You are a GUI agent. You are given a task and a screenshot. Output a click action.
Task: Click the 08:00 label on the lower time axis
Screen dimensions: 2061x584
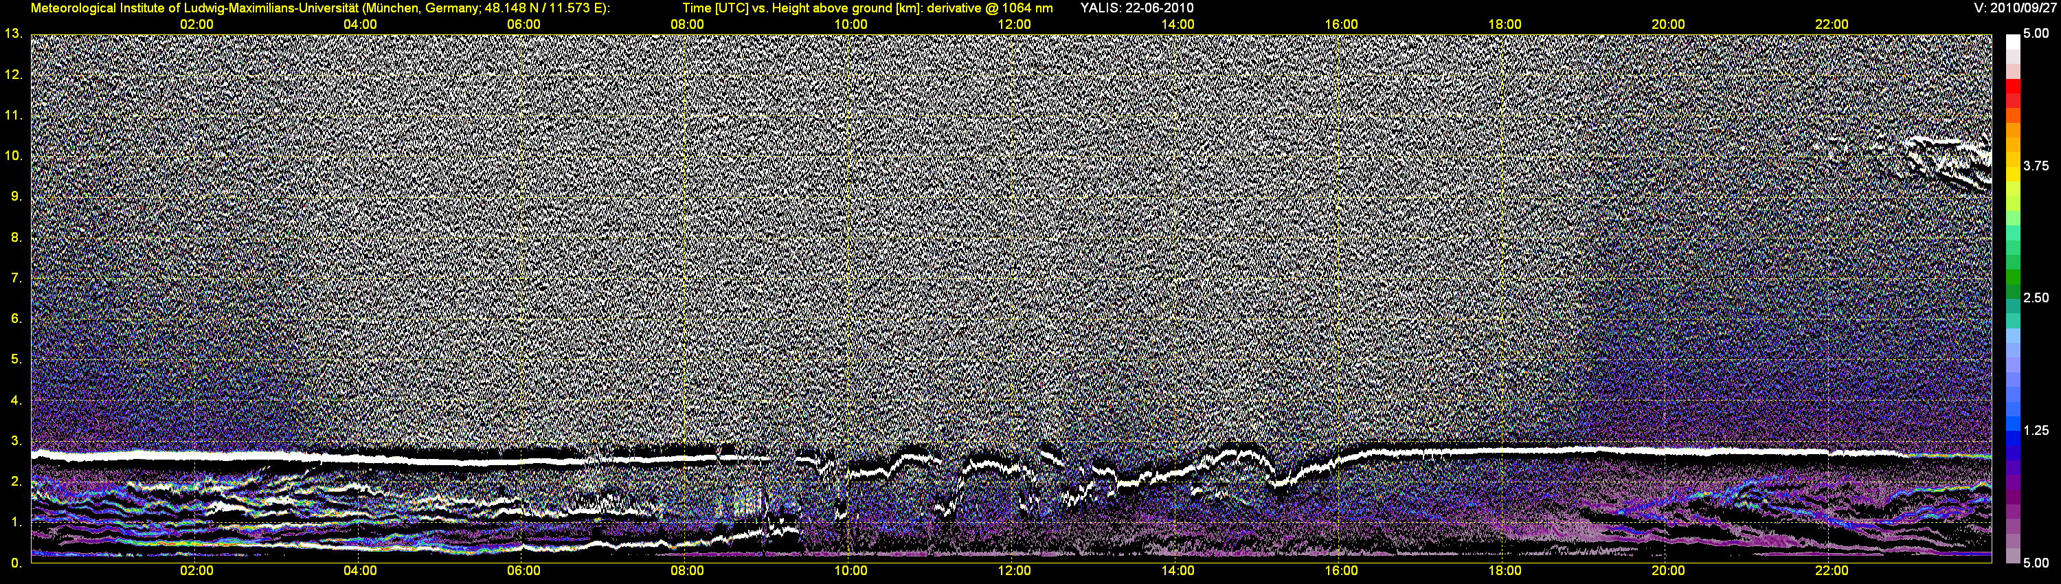click(x=687, y=571)
